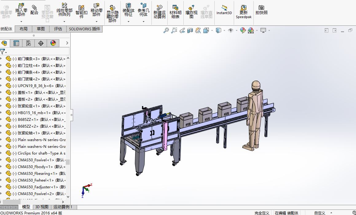The width and height of the screenshot is (356, 215).
Task: Click the Smart Fasteners (智能扣件) icon
Action: (81, 11)
